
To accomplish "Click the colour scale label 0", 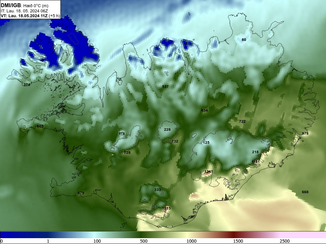I will [x=2, y=241].
